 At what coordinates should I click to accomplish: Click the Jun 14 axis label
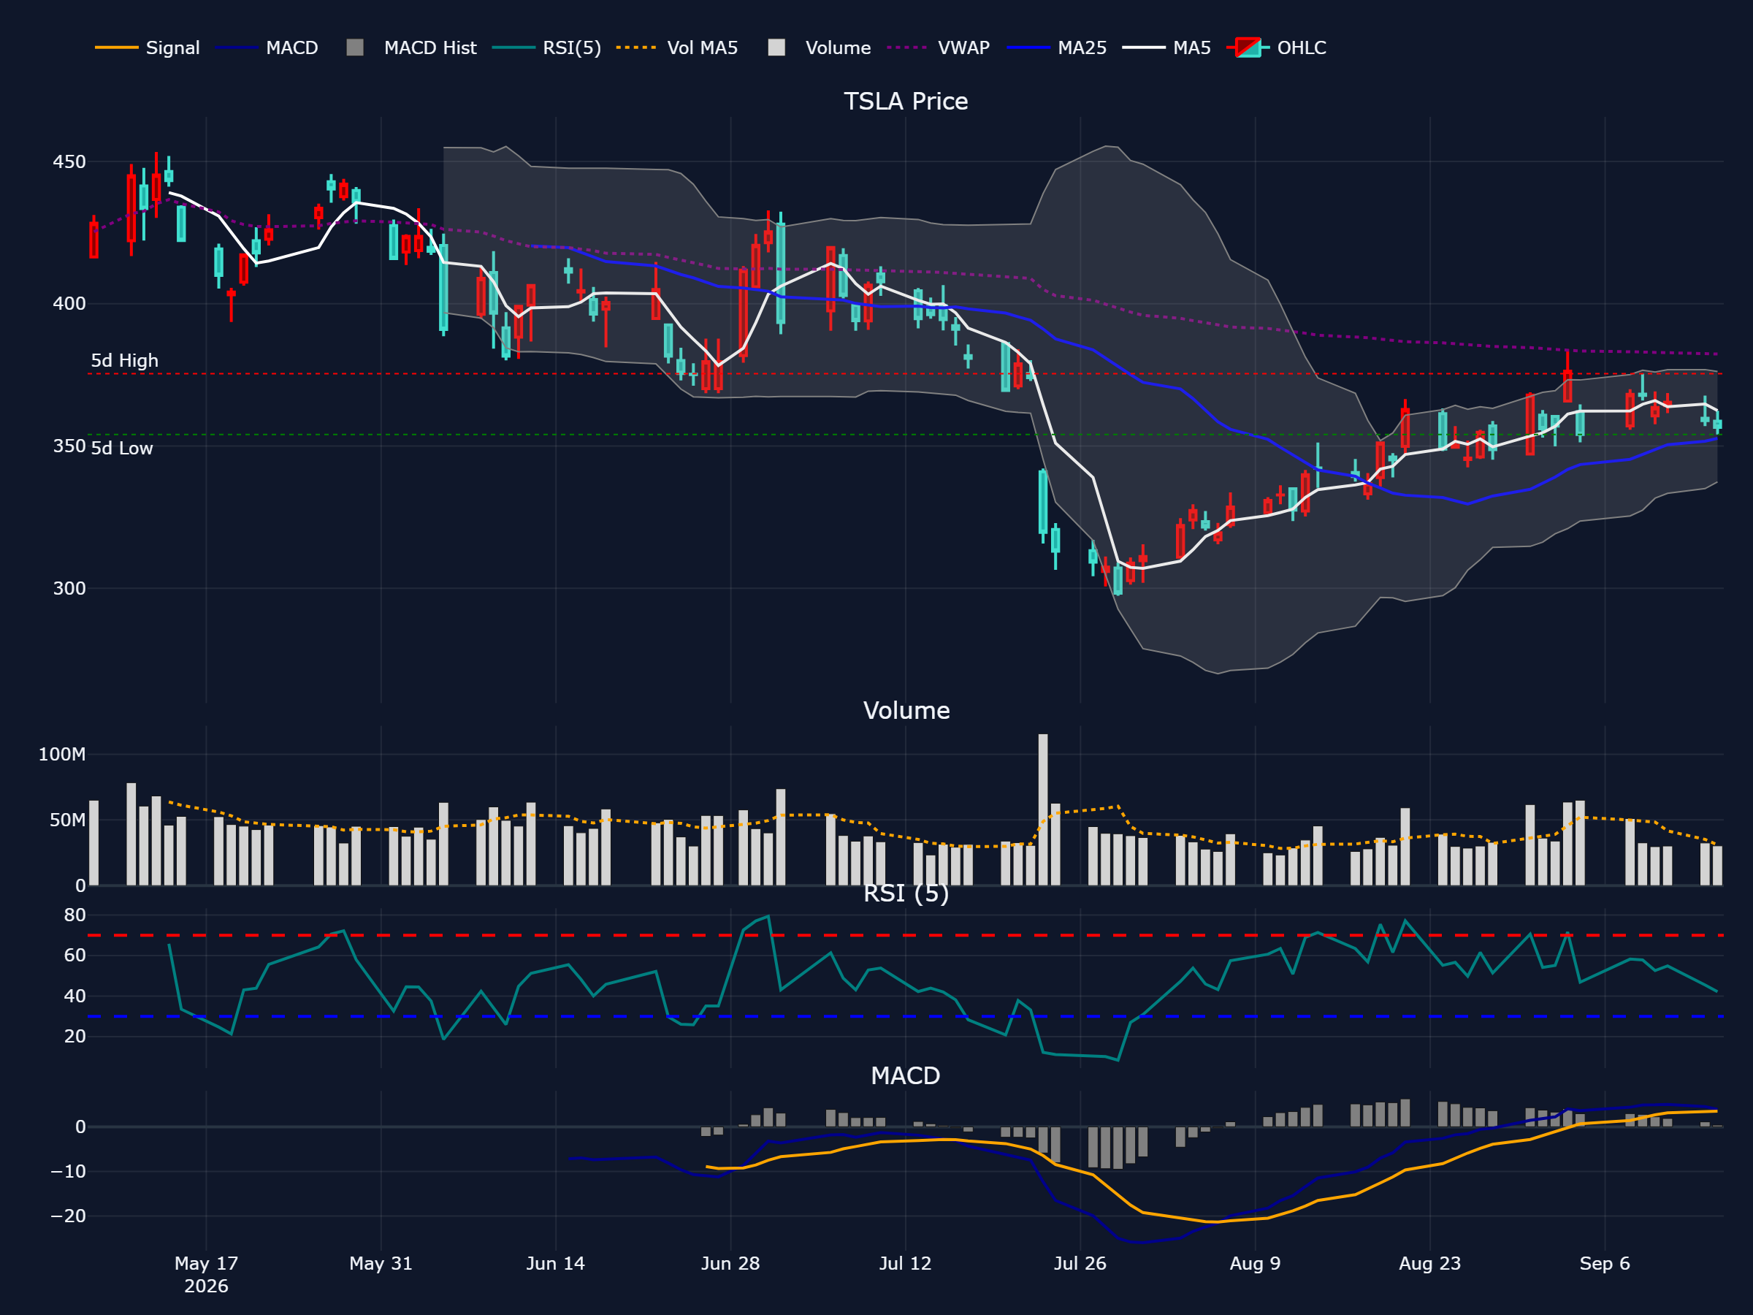click(556, 1263)
